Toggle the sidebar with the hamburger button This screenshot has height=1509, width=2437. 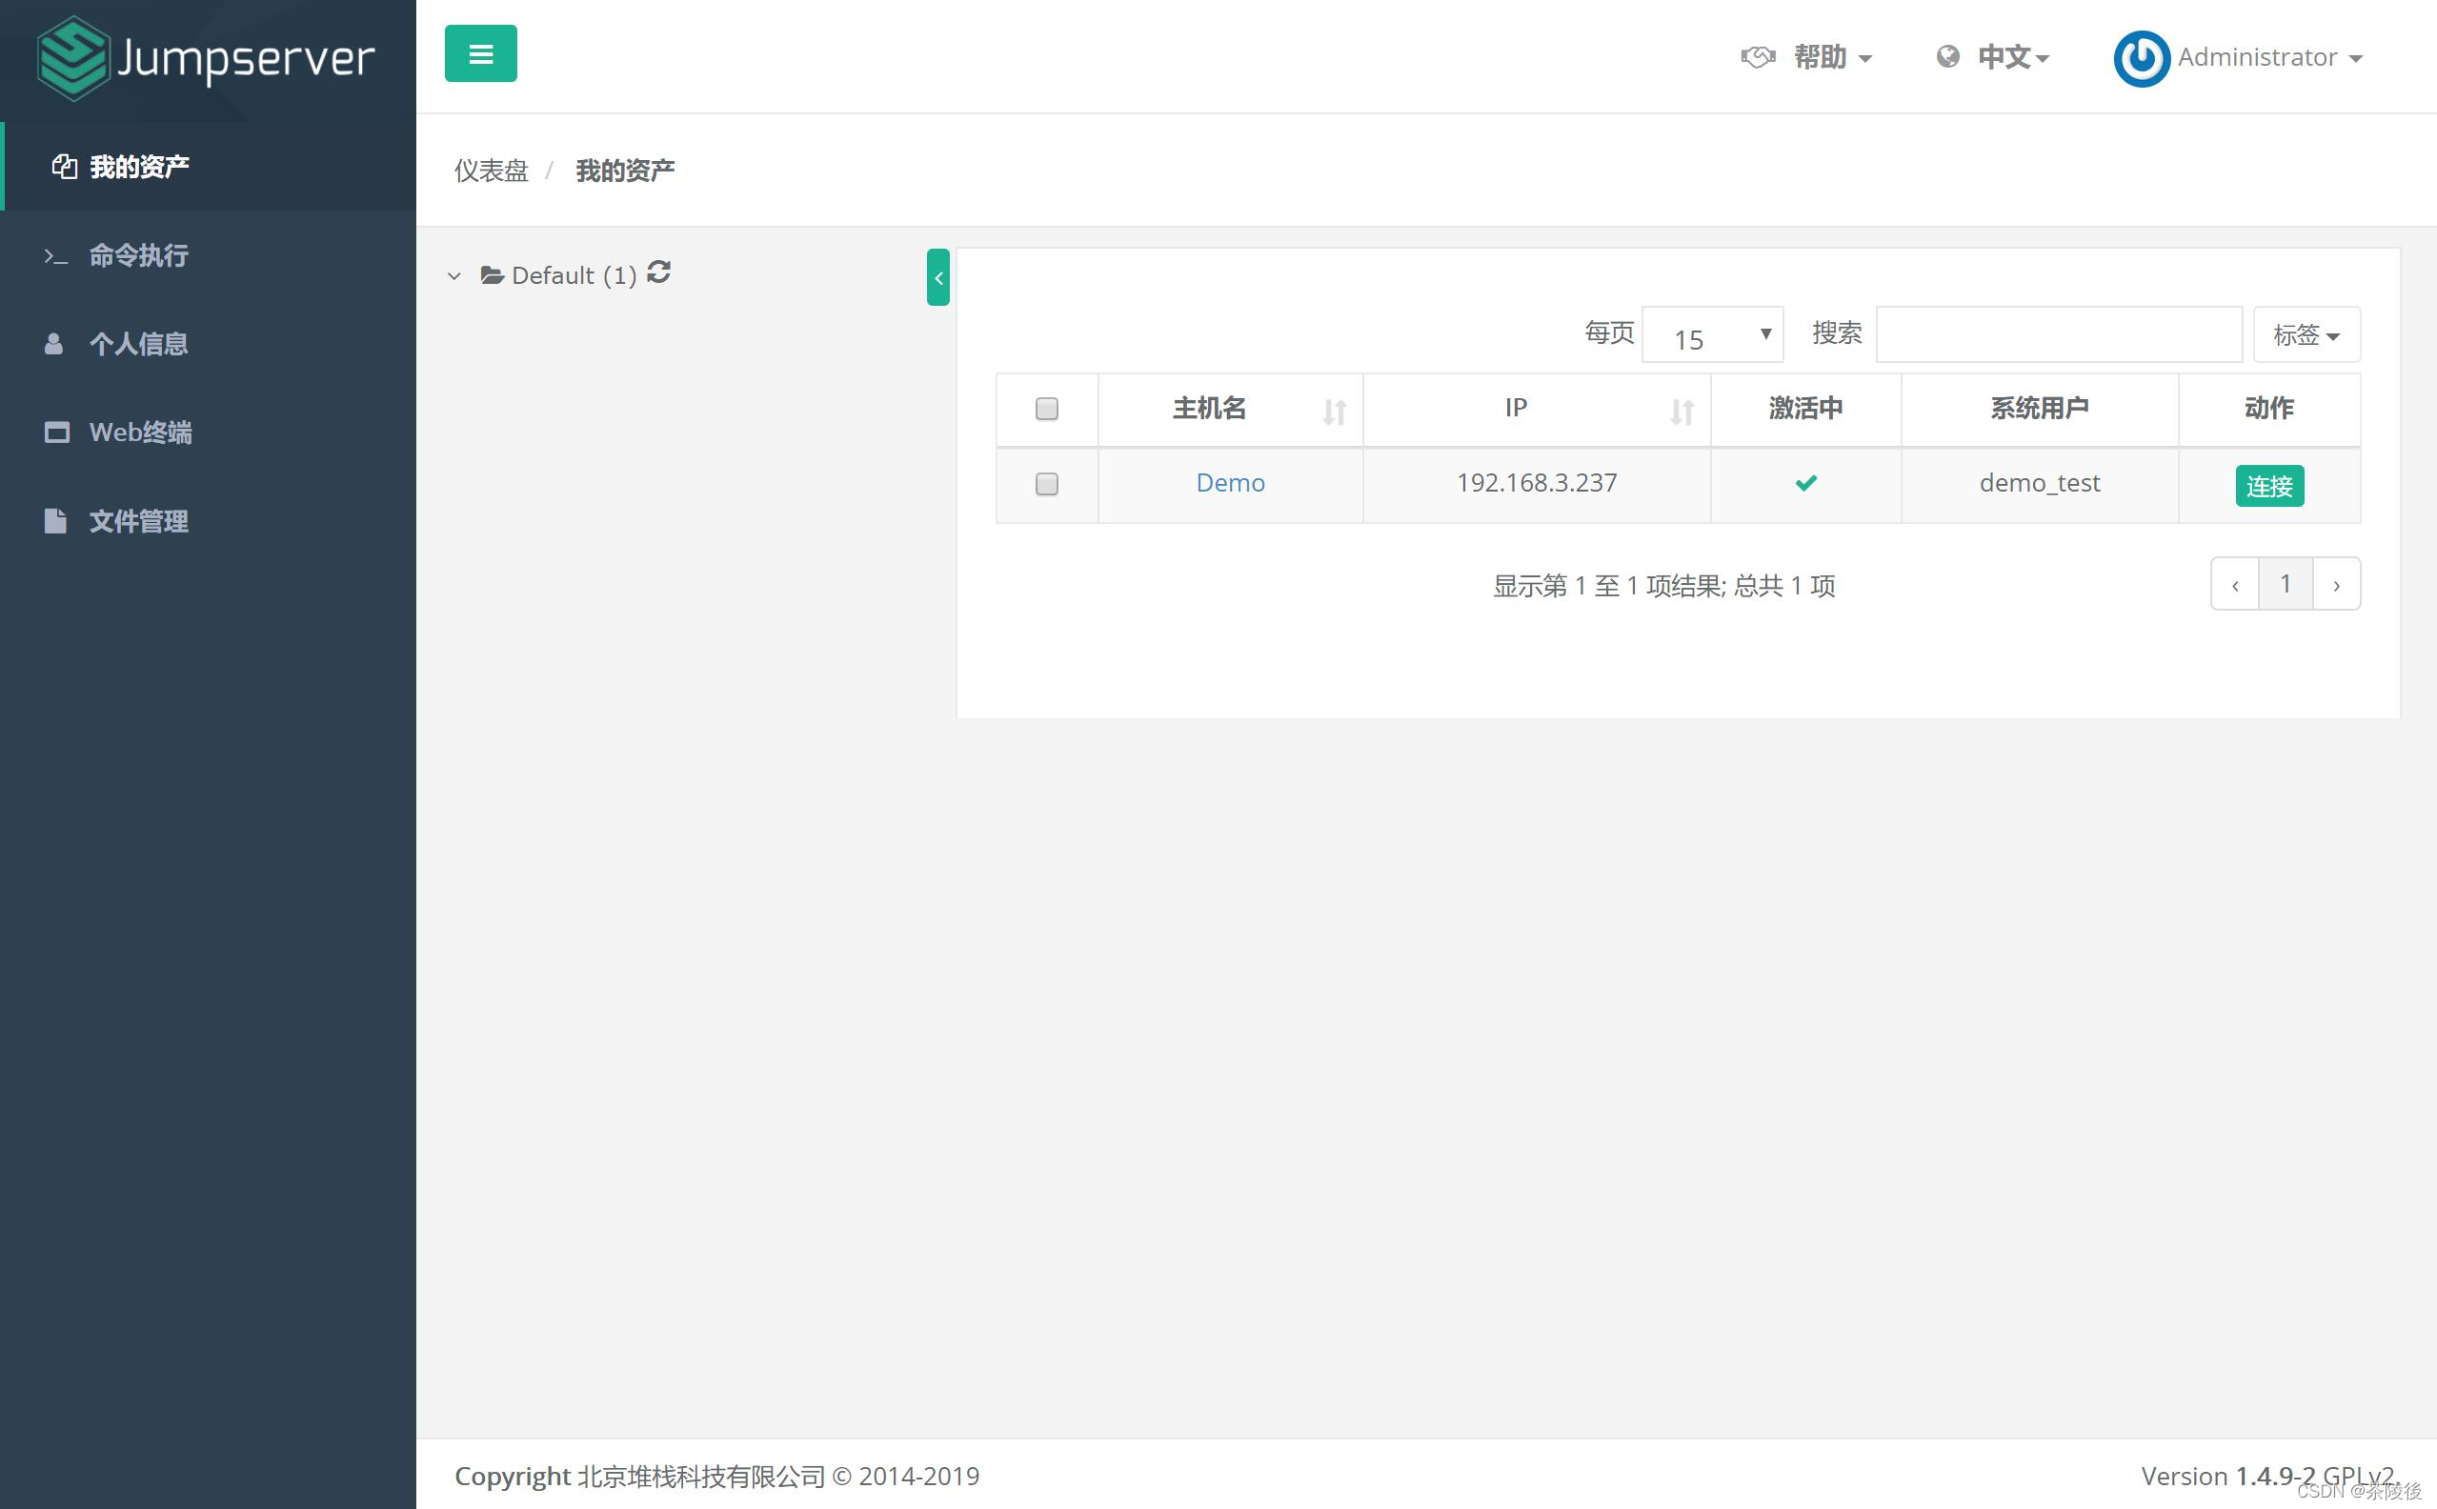pos(481,53)
